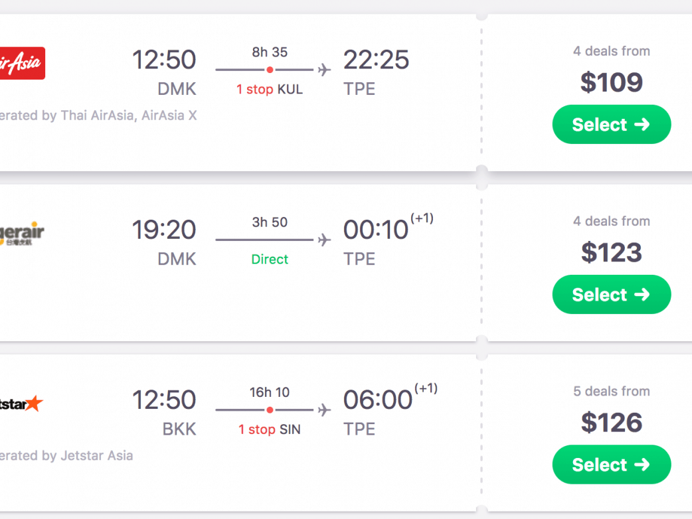
Task: Click the 06:00 (+1) arrival time
Action: 378,400
